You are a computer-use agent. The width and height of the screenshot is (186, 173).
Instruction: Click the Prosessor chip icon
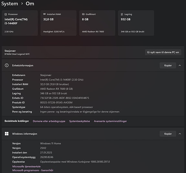click(5, 14)
